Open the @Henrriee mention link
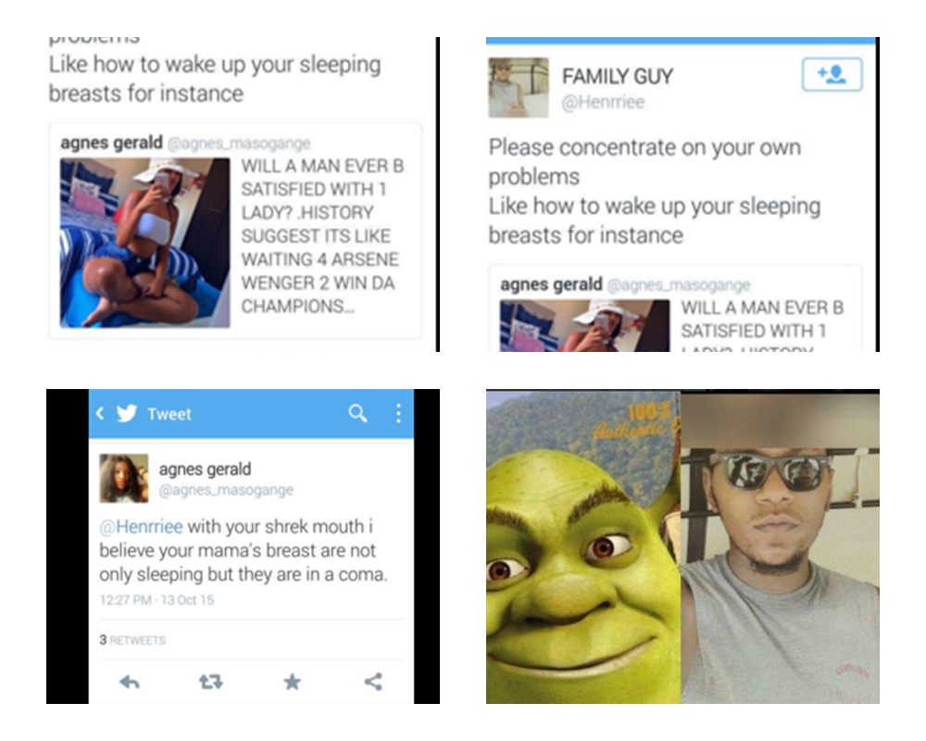Viewport: 926px width, 741px height. click(141, 526)
